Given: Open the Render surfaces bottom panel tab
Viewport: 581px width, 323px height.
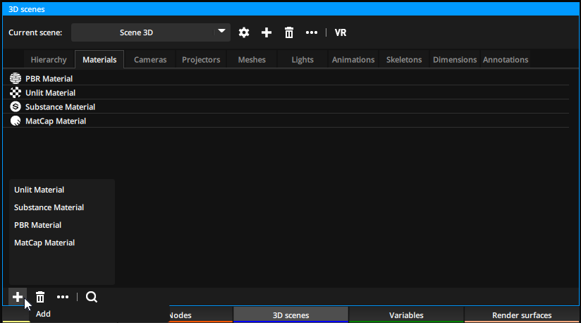Looking at the screenshot, I should tap(522, 315).
